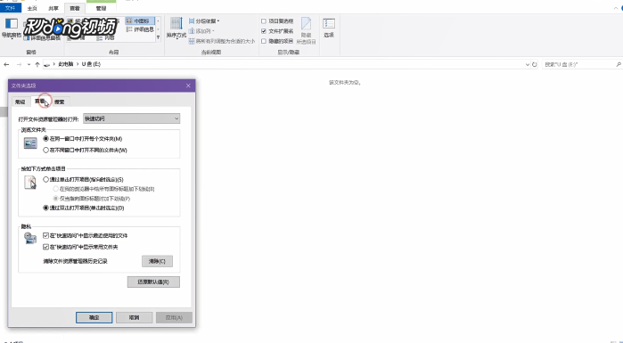Screen dimensions: 623x343
Task: Switch to the 管理 manage ribbon tab
Action: click(x=101, y=8)
